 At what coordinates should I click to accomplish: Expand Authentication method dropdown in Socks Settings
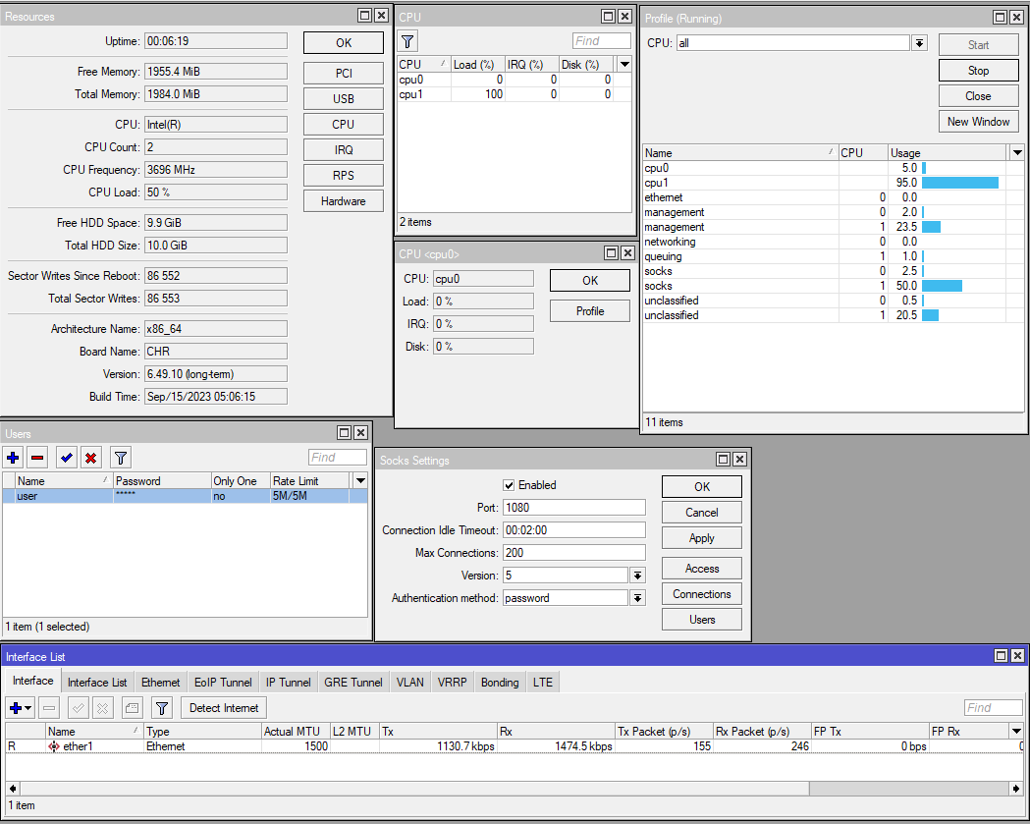click(x=637, y=598)
